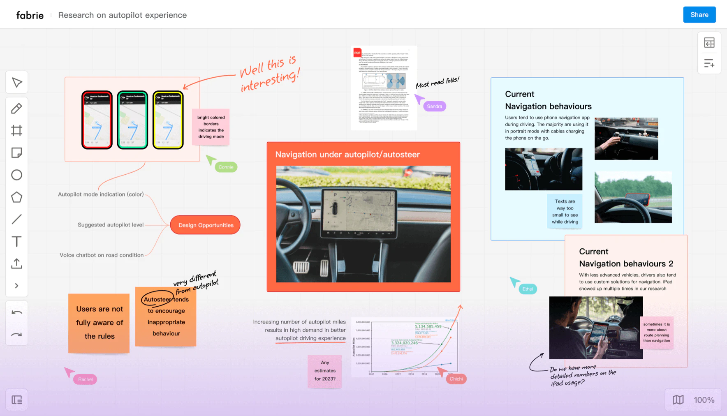The height and width of the screenshot is (416, 727).
Task: Choose the line tool
Action: coord(17,220)
